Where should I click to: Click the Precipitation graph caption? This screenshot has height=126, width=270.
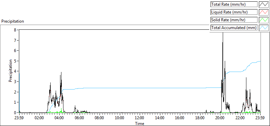pyautogui.click(x=12, y=21)
